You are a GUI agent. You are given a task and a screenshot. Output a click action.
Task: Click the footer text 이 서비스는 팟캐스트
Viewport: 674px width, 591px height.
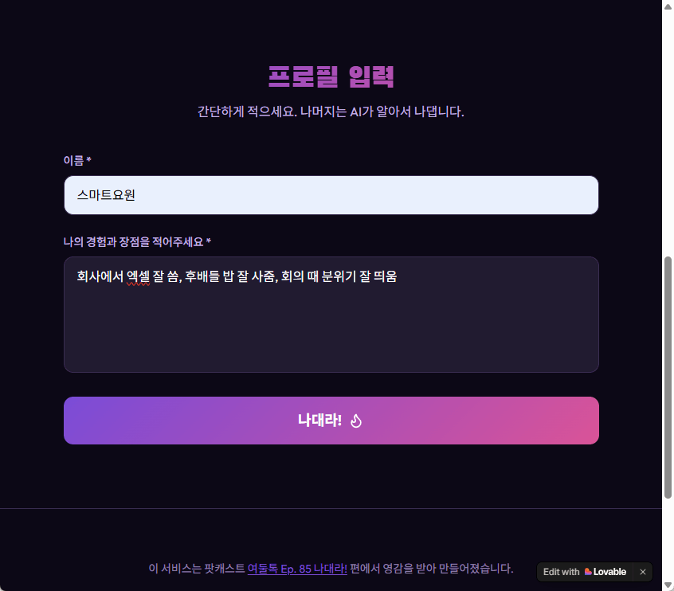click(x=196, y=569)
